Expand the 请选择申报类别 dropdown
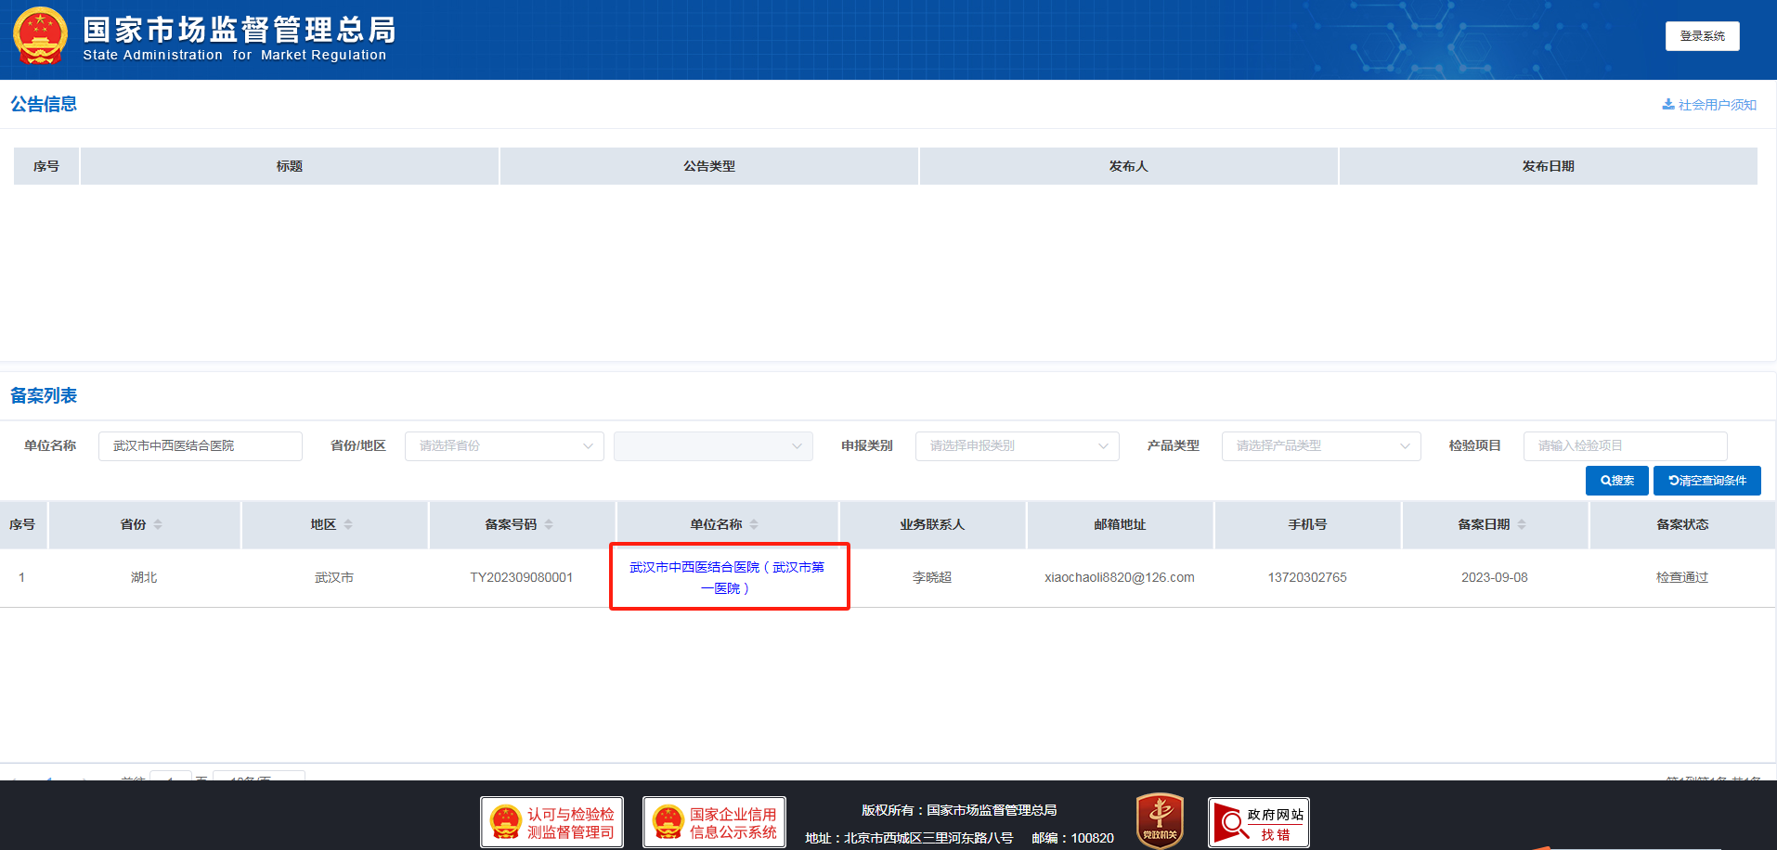 pyautogui.click(x=1017, y=446)
